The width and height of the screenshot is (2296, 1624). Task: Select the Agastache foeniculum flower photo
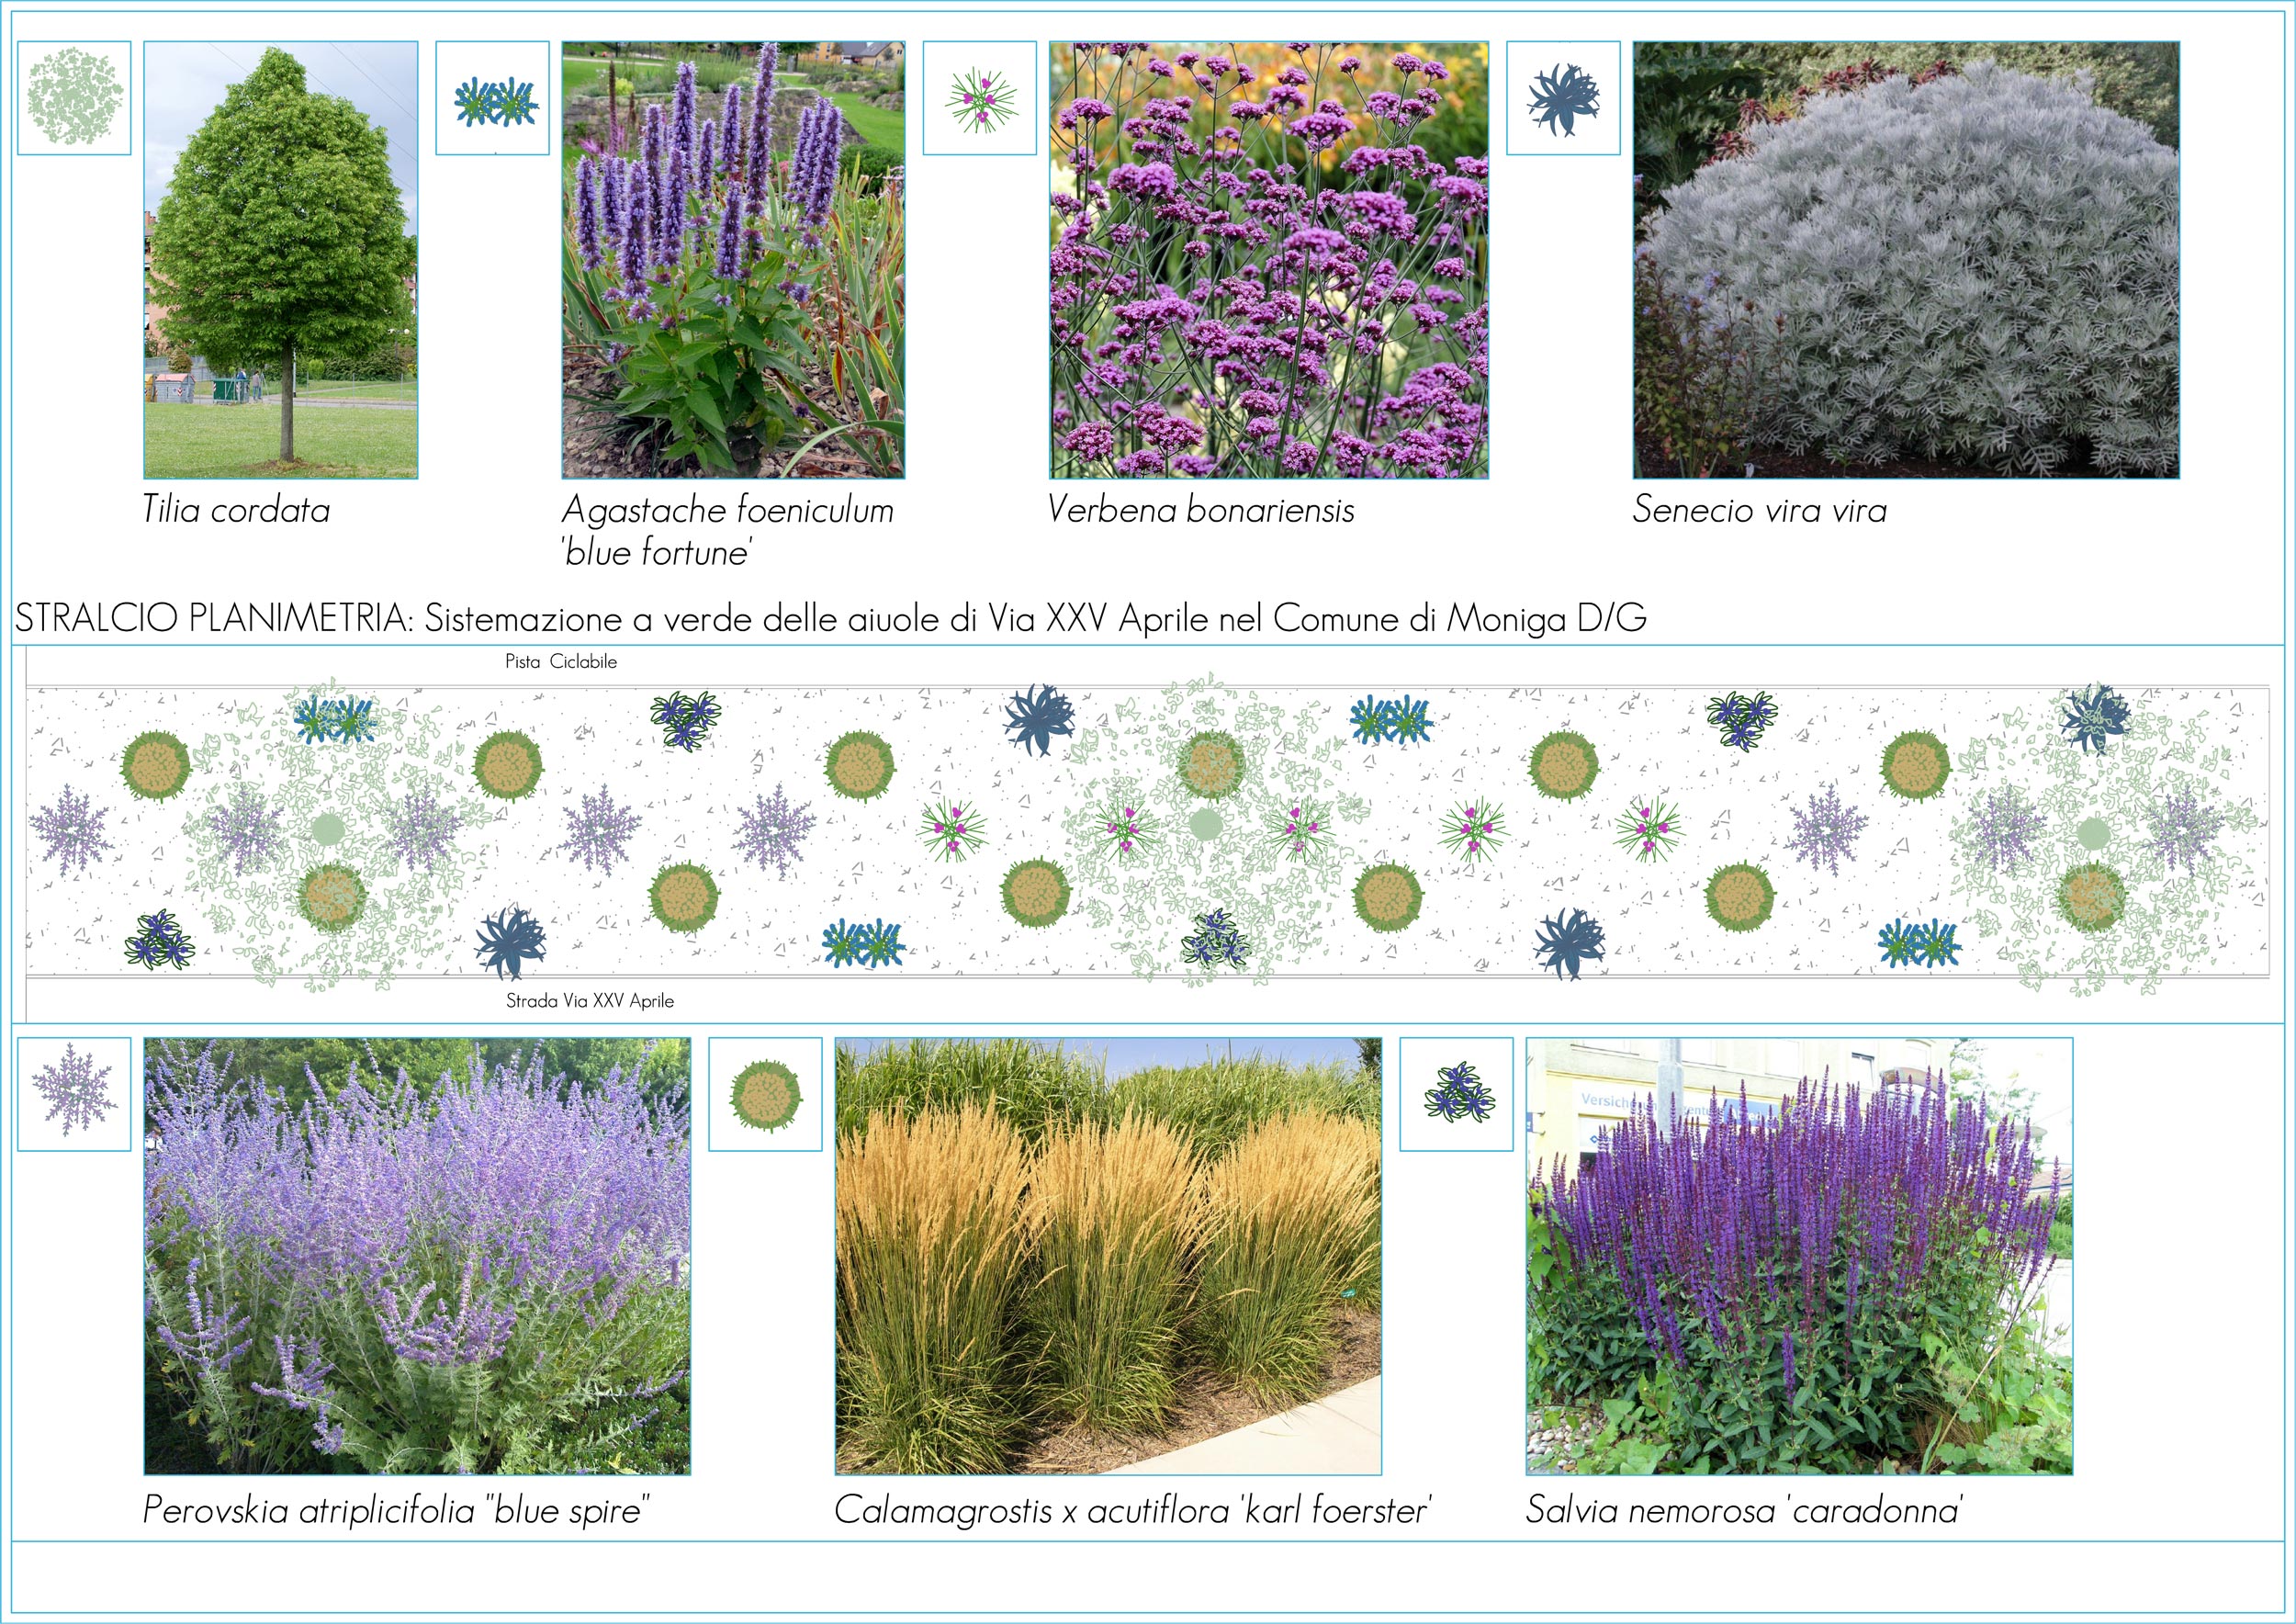coord(733,260)
